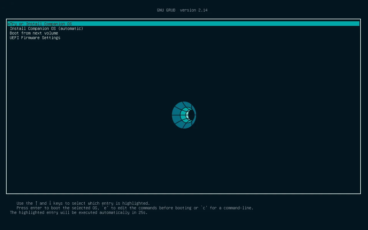This screenshot has height=230, width=368.
Task: Select the 'Try or Install Companion OS' entry
Action: [x=183, y=24]
